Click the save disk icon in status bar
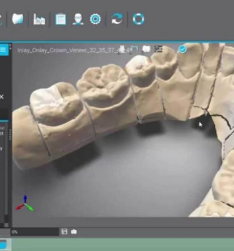Viewport: 234px width, 251px height. tap(65, 232)
